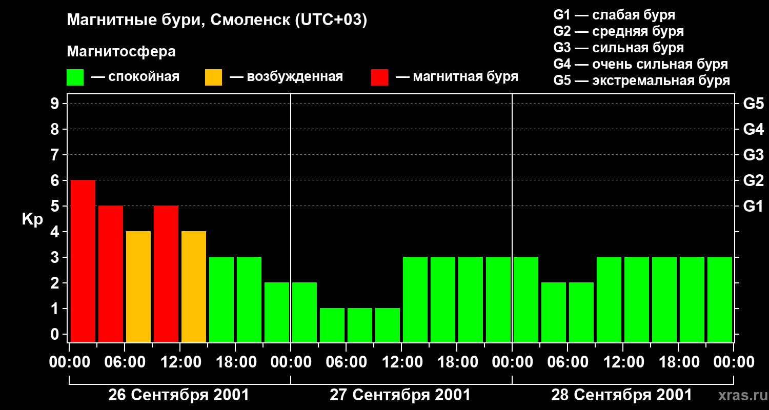Click the G3 label on the right axis
Image resolution: width=769 pixels, height=410 pixels.
(x=754, y=155)
